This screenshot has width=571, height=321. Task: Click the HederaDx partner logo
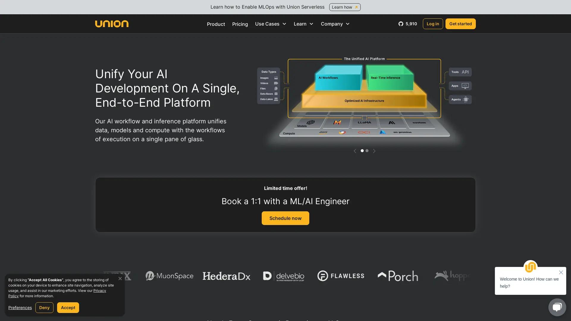226,276
